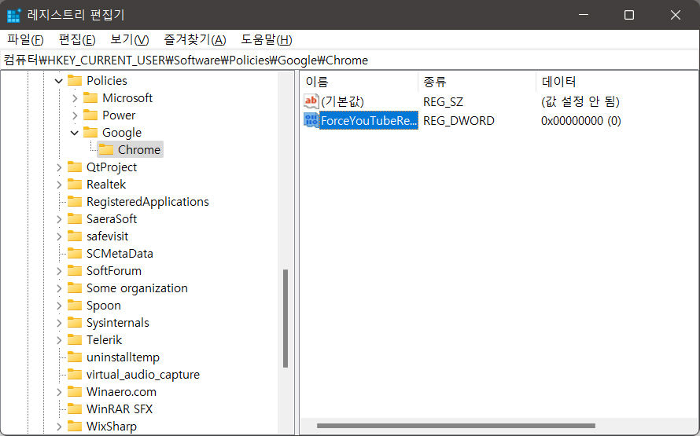This screenshot has height=436, width=700.
Task: Click the Google folder icon
Action: [90, 133]
